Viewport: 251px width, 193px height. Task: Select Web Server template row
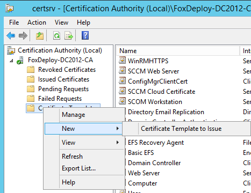point(144,173)
